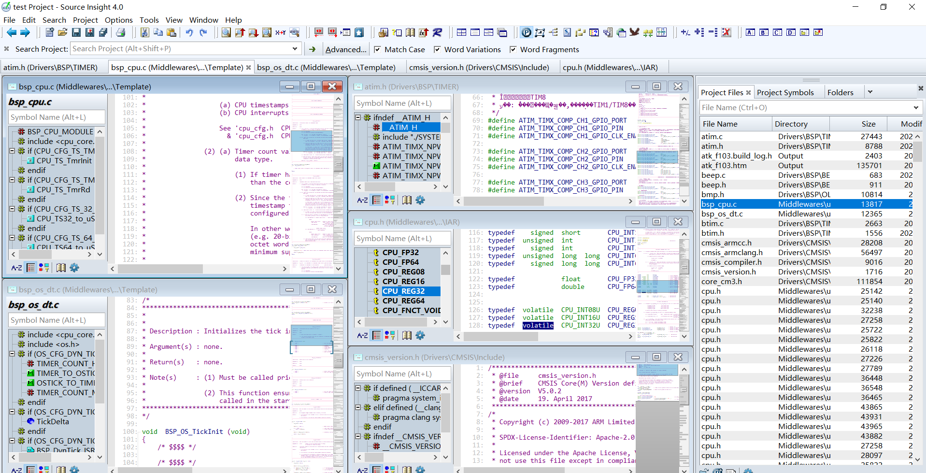Switch to the Project Symbols tab

pos(785,92)
